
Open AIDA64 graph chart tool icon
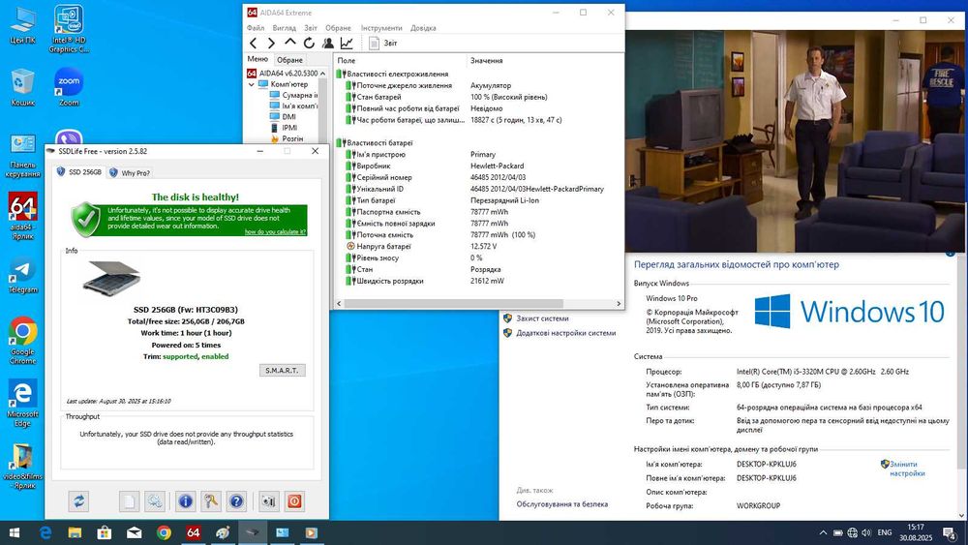click(x=347, y=43)
